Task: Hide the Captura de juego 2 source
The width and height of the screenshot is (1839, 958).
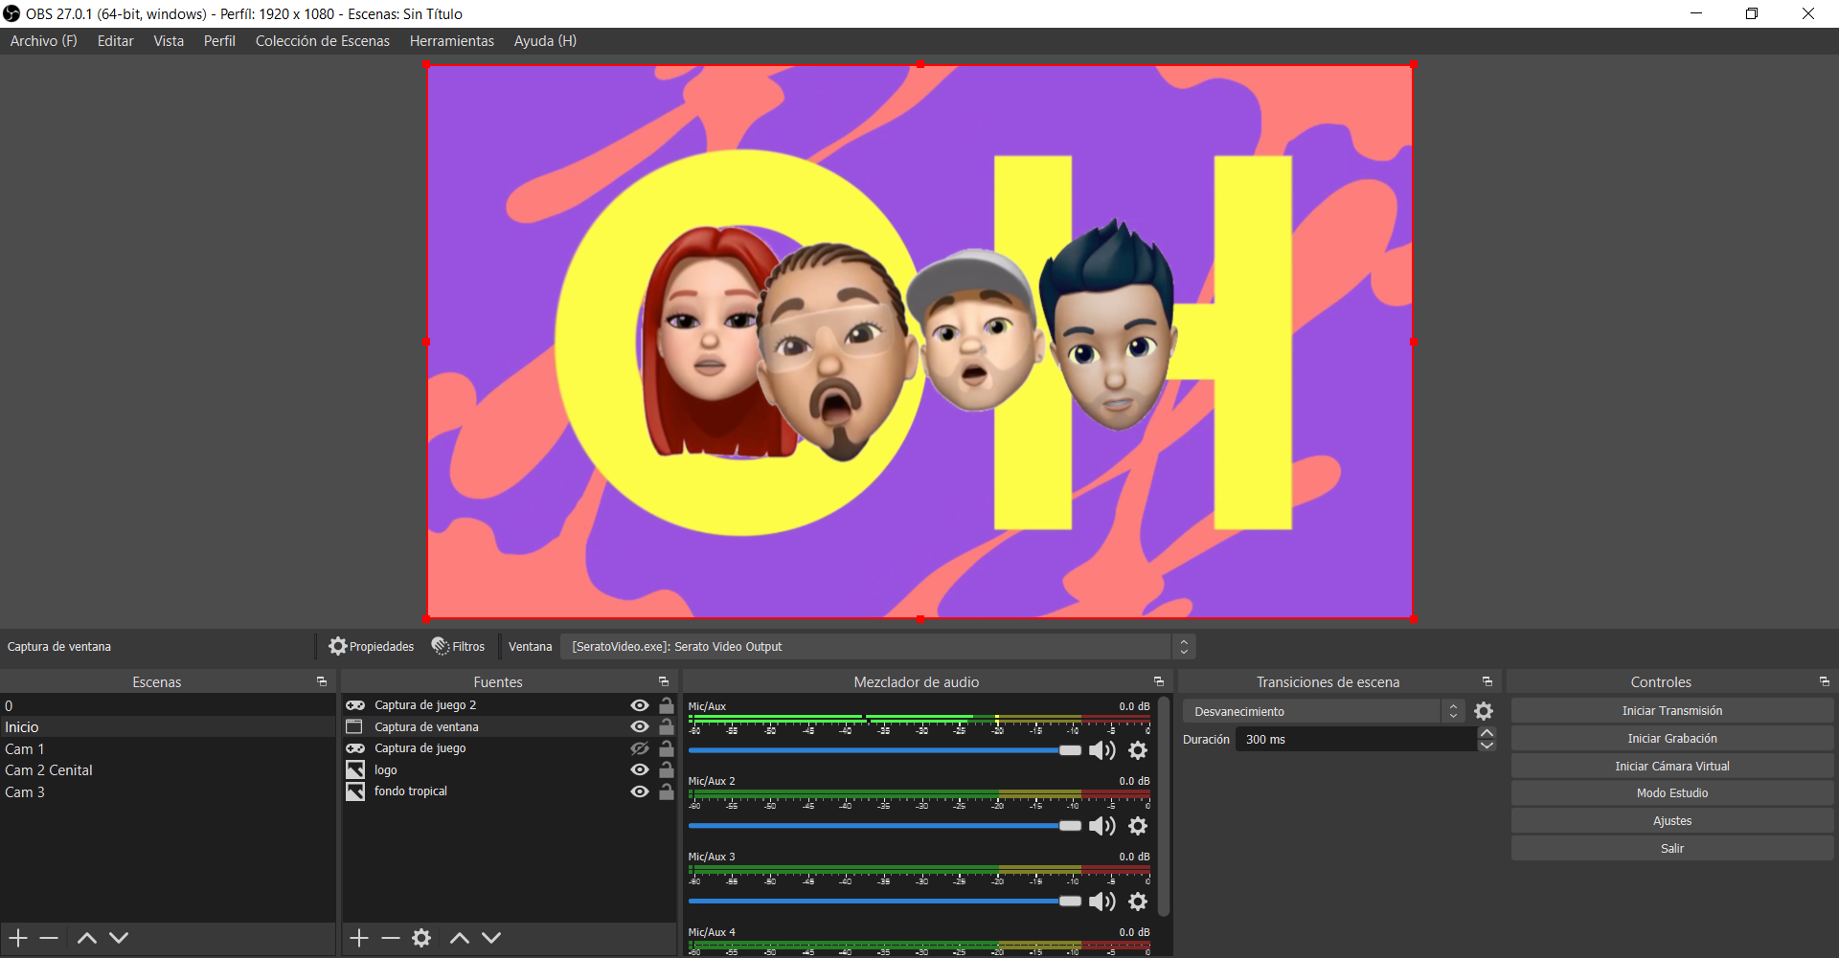Action: click(640, 705)
